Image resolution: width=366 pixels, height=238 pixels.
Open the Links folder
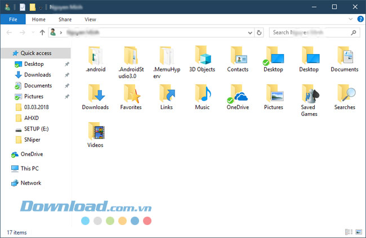coord(167,97)
